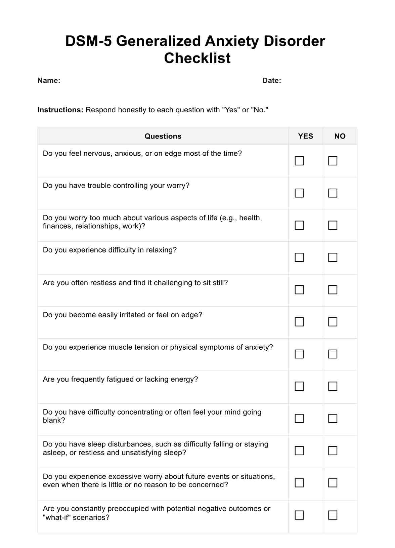Screen dimensions: 395x548
Task: Select NO for preoccupied with what-if scenarios
Action: click(333, 515)
